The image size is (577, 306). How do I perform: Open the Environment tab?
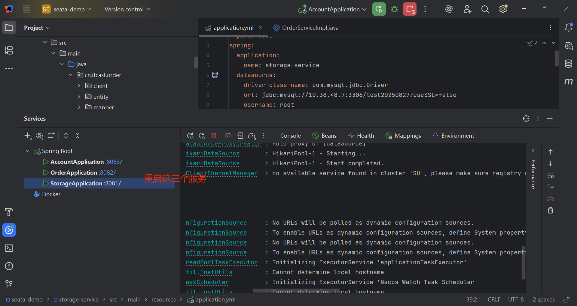coord(453,136)
